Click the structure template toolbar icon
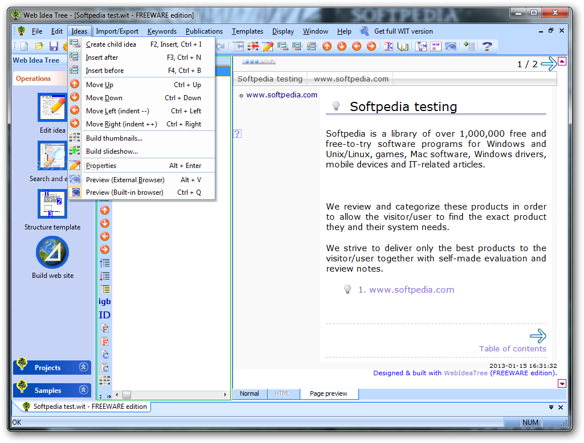 click(421, 46)
